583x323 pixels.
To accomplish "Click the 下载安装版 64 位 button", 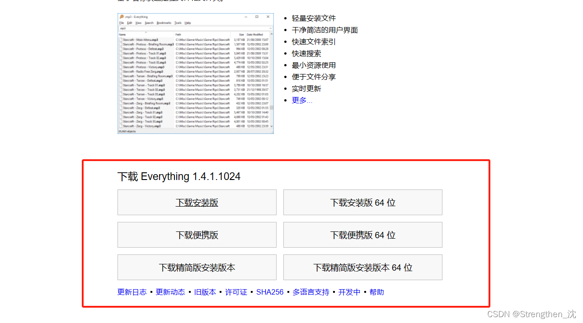I will click(x=363, y=203).
